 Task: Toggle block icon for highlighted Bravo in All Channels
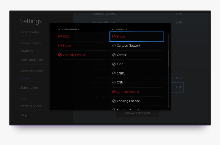pyautogui.click(x=114, y=37)
